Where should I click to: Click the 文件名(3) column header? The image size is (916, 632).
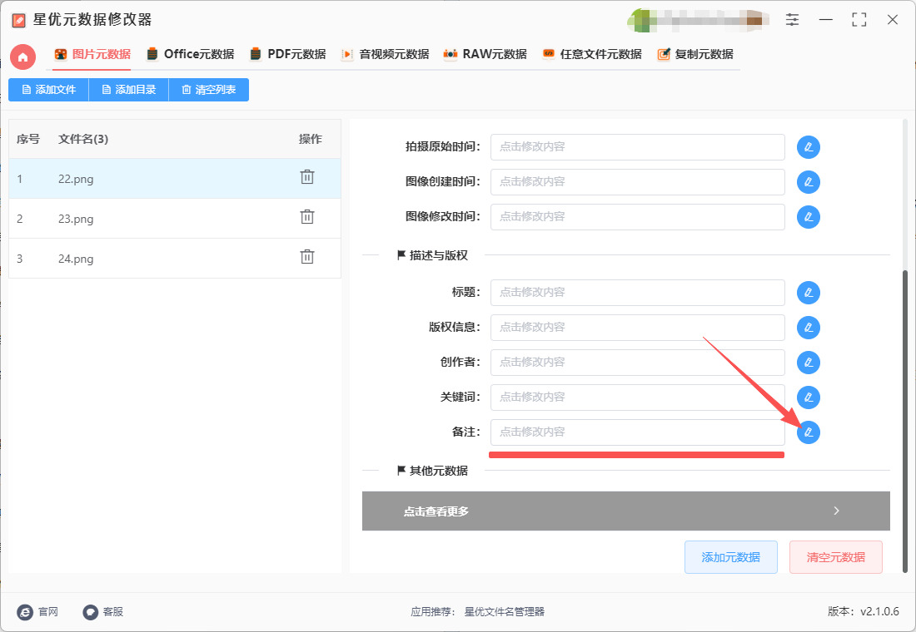pyautogui.click(x=83, y=139)
